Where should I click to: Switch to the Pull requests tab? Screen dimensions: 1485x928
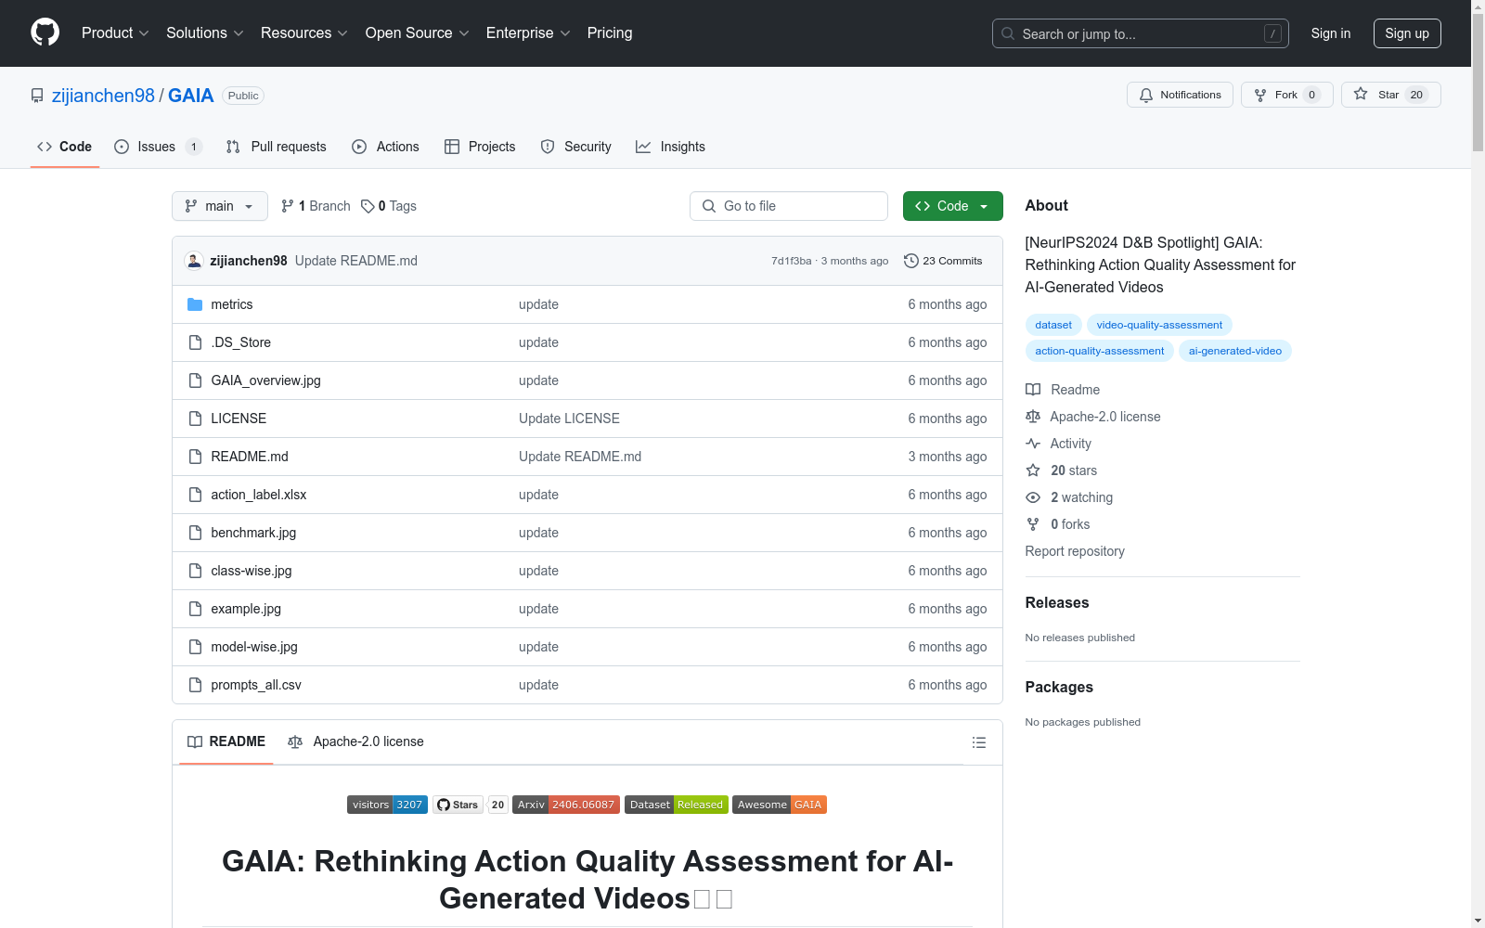277,147
